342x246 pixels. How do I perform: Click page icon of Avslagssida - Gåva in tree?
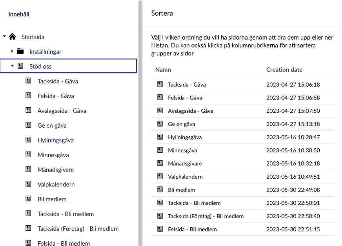(x=28, y=110)
